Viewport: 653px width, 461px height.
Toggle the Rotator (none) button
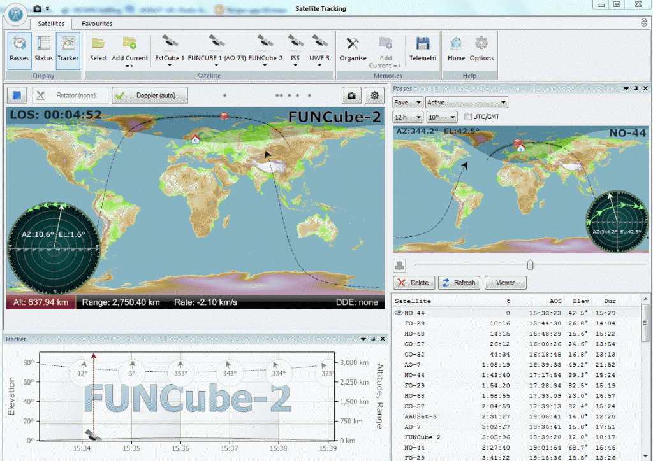click(x=70, y=96)
